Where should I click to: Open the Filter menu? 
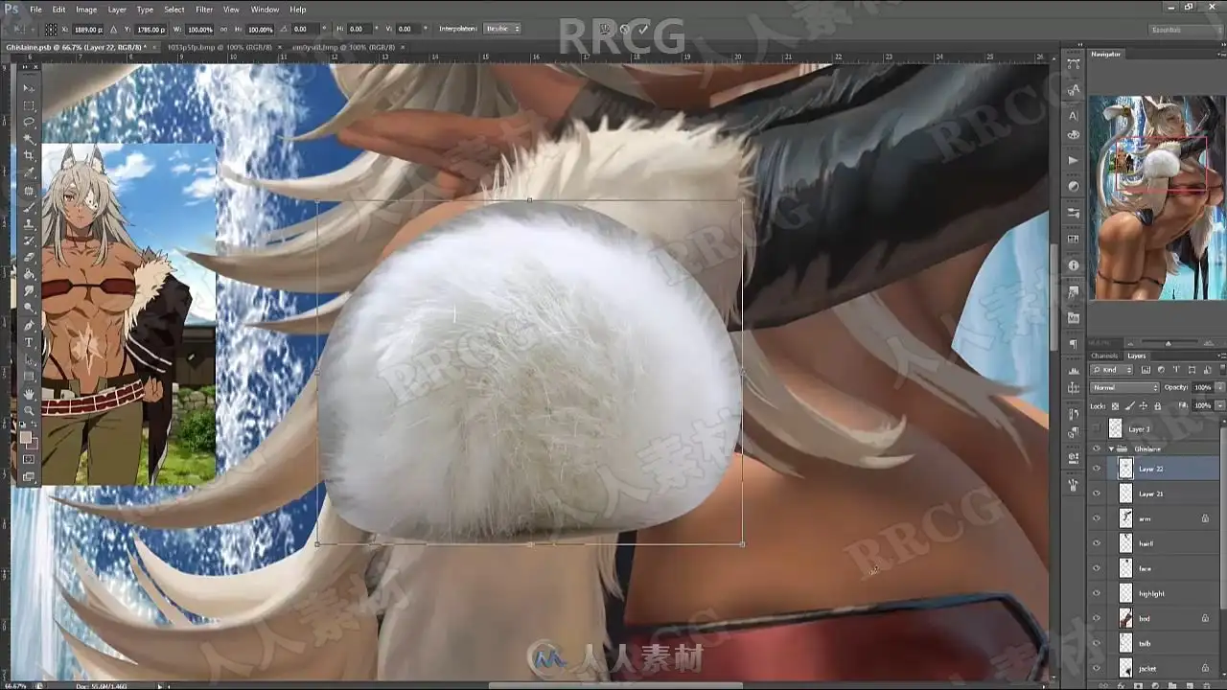coord(204,10)
